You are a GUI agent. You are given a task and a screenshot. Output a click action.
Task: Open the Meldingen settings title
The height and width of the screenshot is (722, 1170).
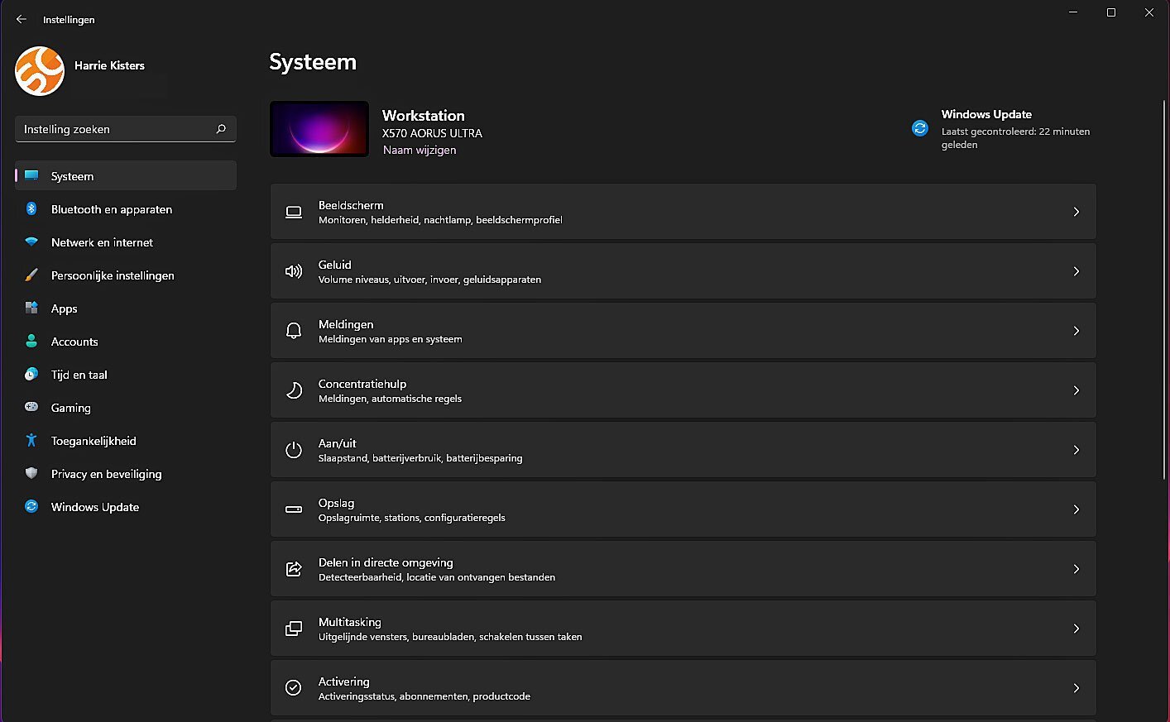[346, 324]
